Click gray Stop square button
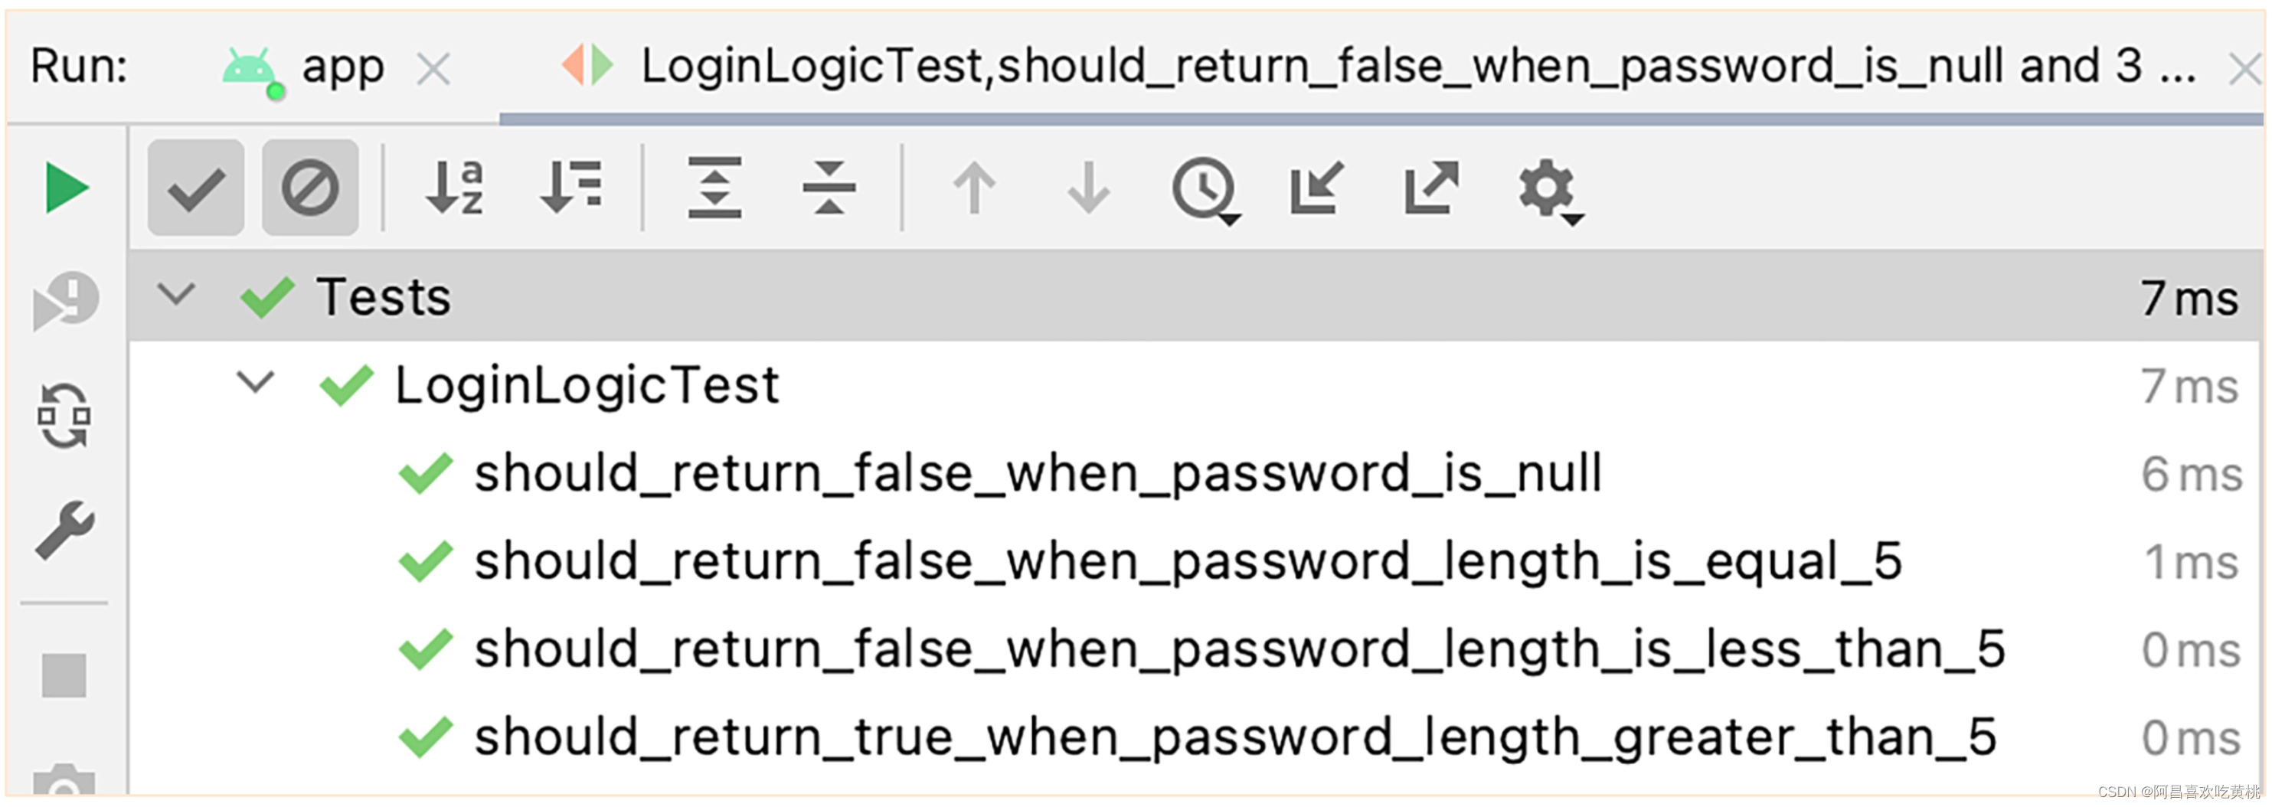Screen dimensions: 2272x807 [x=64, y=677]
